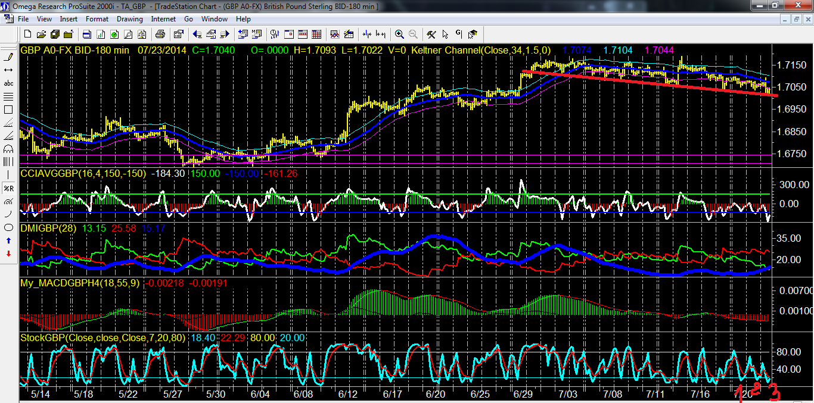Click the 07/23/2014 date in status line

click(163, 50)
